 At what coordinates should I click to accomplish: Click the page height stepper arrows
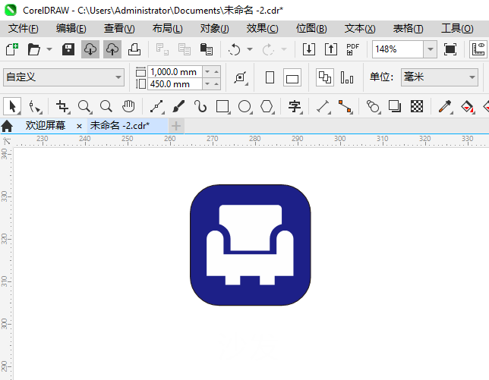(x=212, y=84)
